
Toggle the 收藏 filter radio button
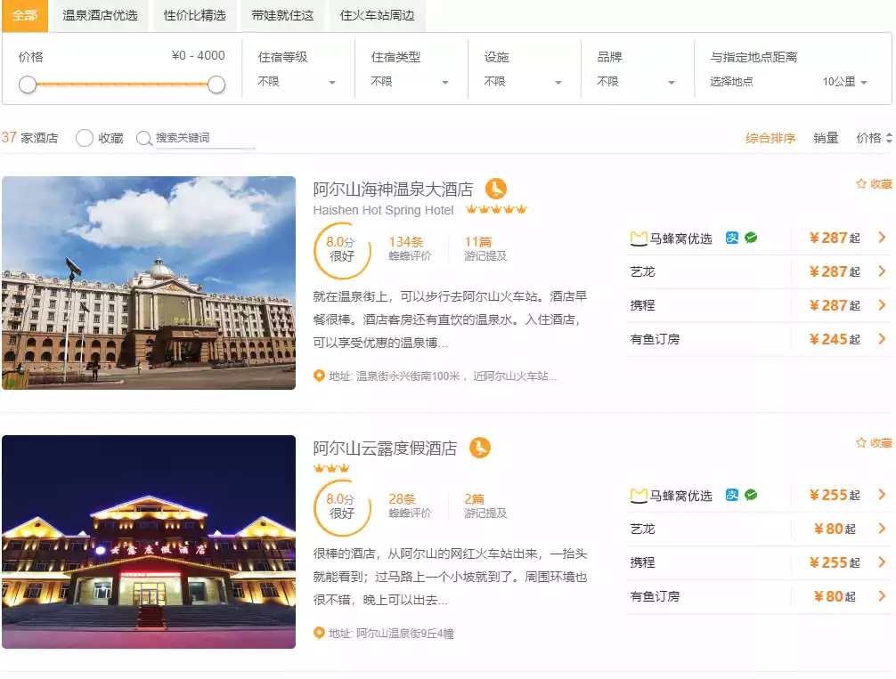click(x=85, y=138)
